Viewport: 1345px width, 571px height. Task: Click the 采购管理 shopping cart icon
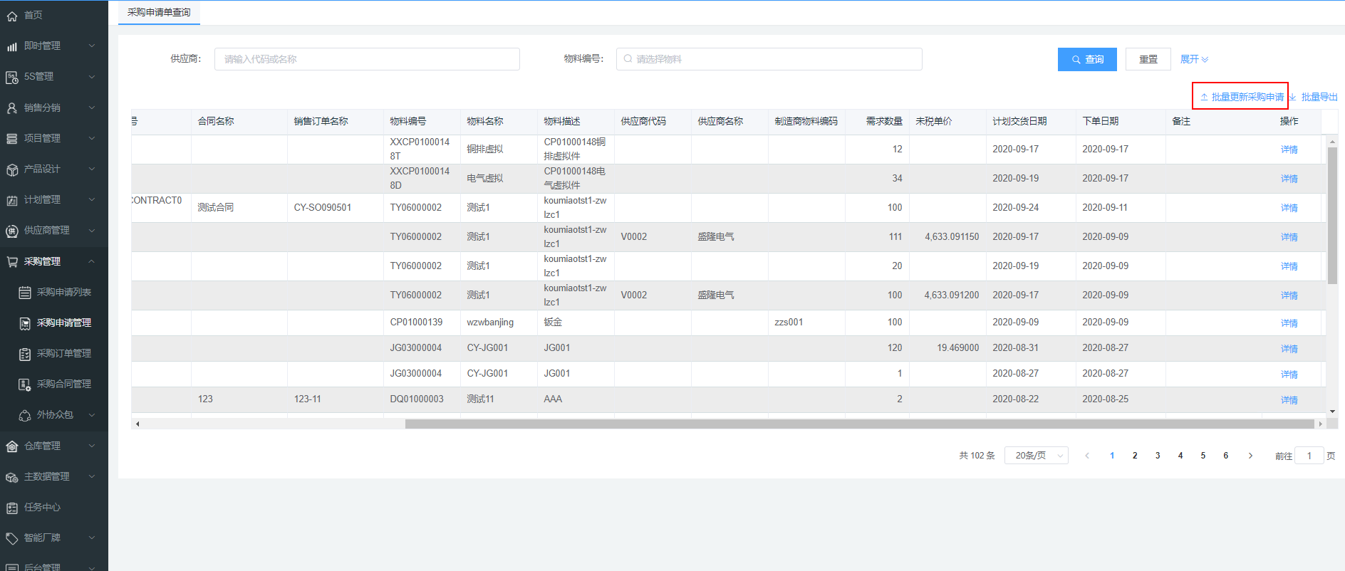point(12,262)
